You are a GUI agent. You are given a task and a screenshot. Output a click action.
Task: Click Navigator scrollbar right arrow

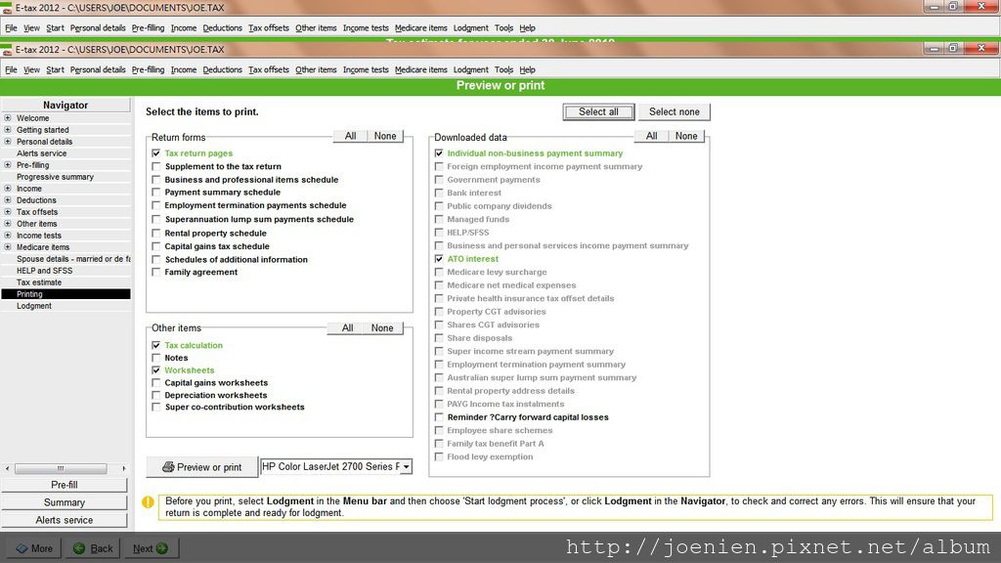pos(124,468)
